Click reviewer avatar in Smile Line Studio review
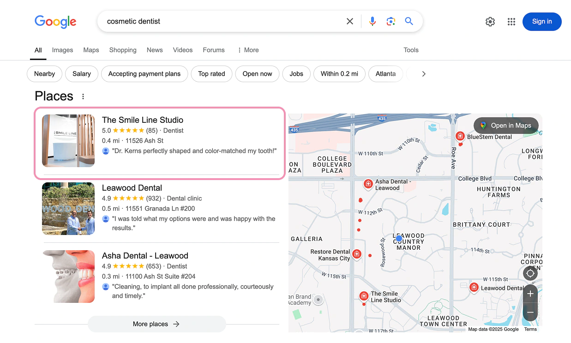This screenshot has width=571, height=343. (x=106, y=151)
